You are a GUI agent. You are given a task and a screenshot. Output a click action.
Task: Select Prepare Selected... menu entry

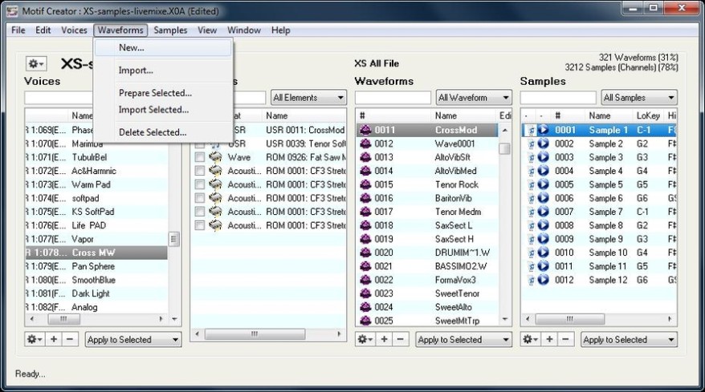164,93
